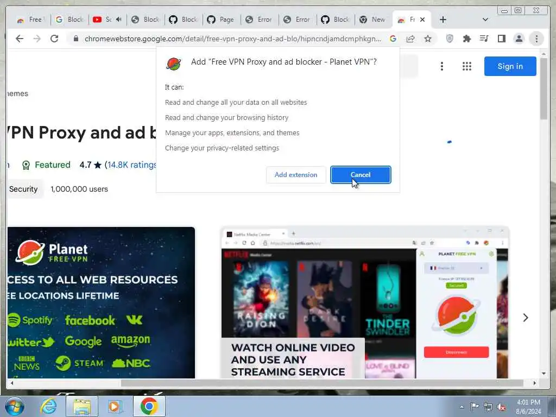Screen dimensions: 556x417
Task: Open the Google apps grid
Action: tap(466, 66)
